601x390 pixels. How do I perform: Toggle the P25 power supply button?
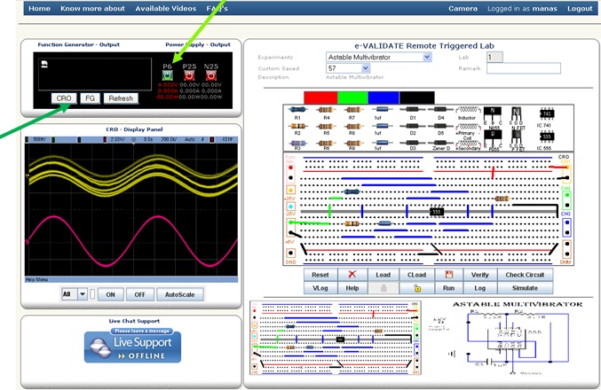pos(189,75)
